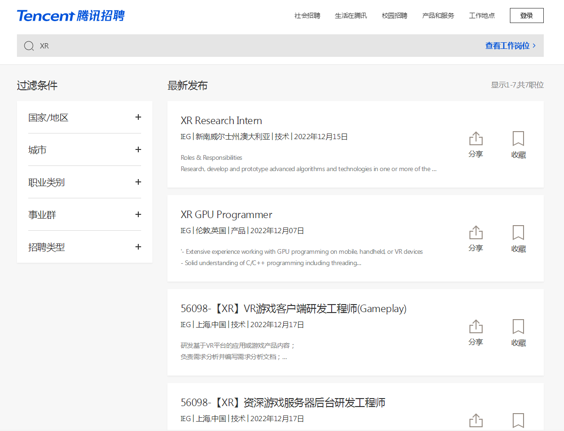
Task: Click the search magnifier icon
Action: click(x=29, y=46)
